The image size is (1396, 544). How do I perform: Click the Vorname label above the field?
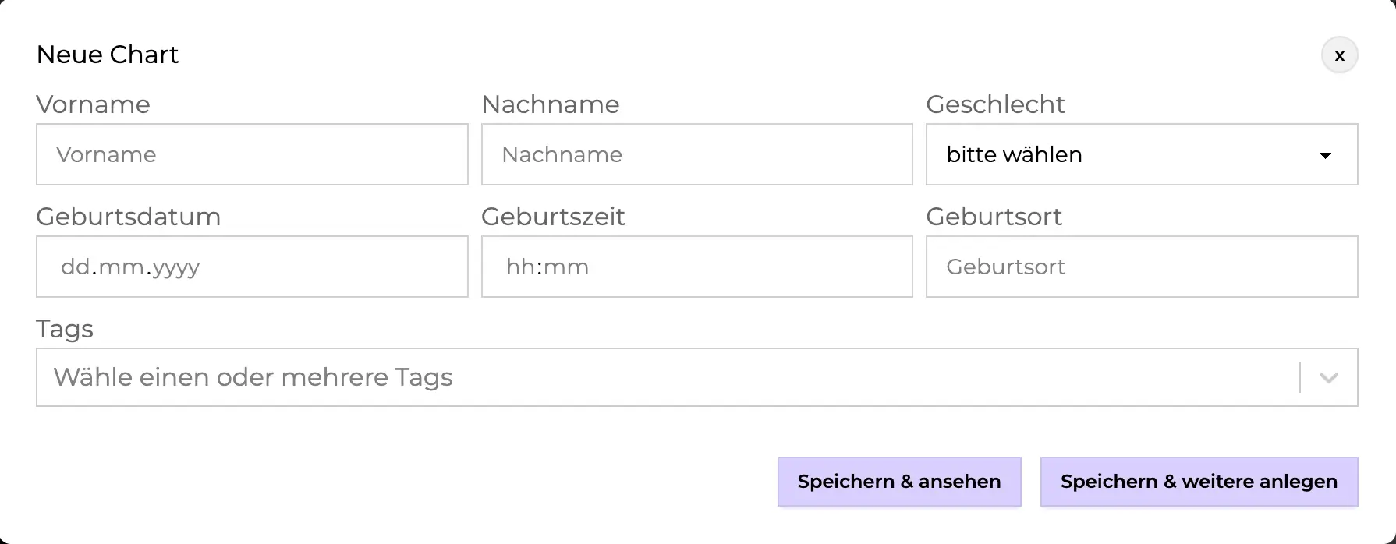point(93,104)
